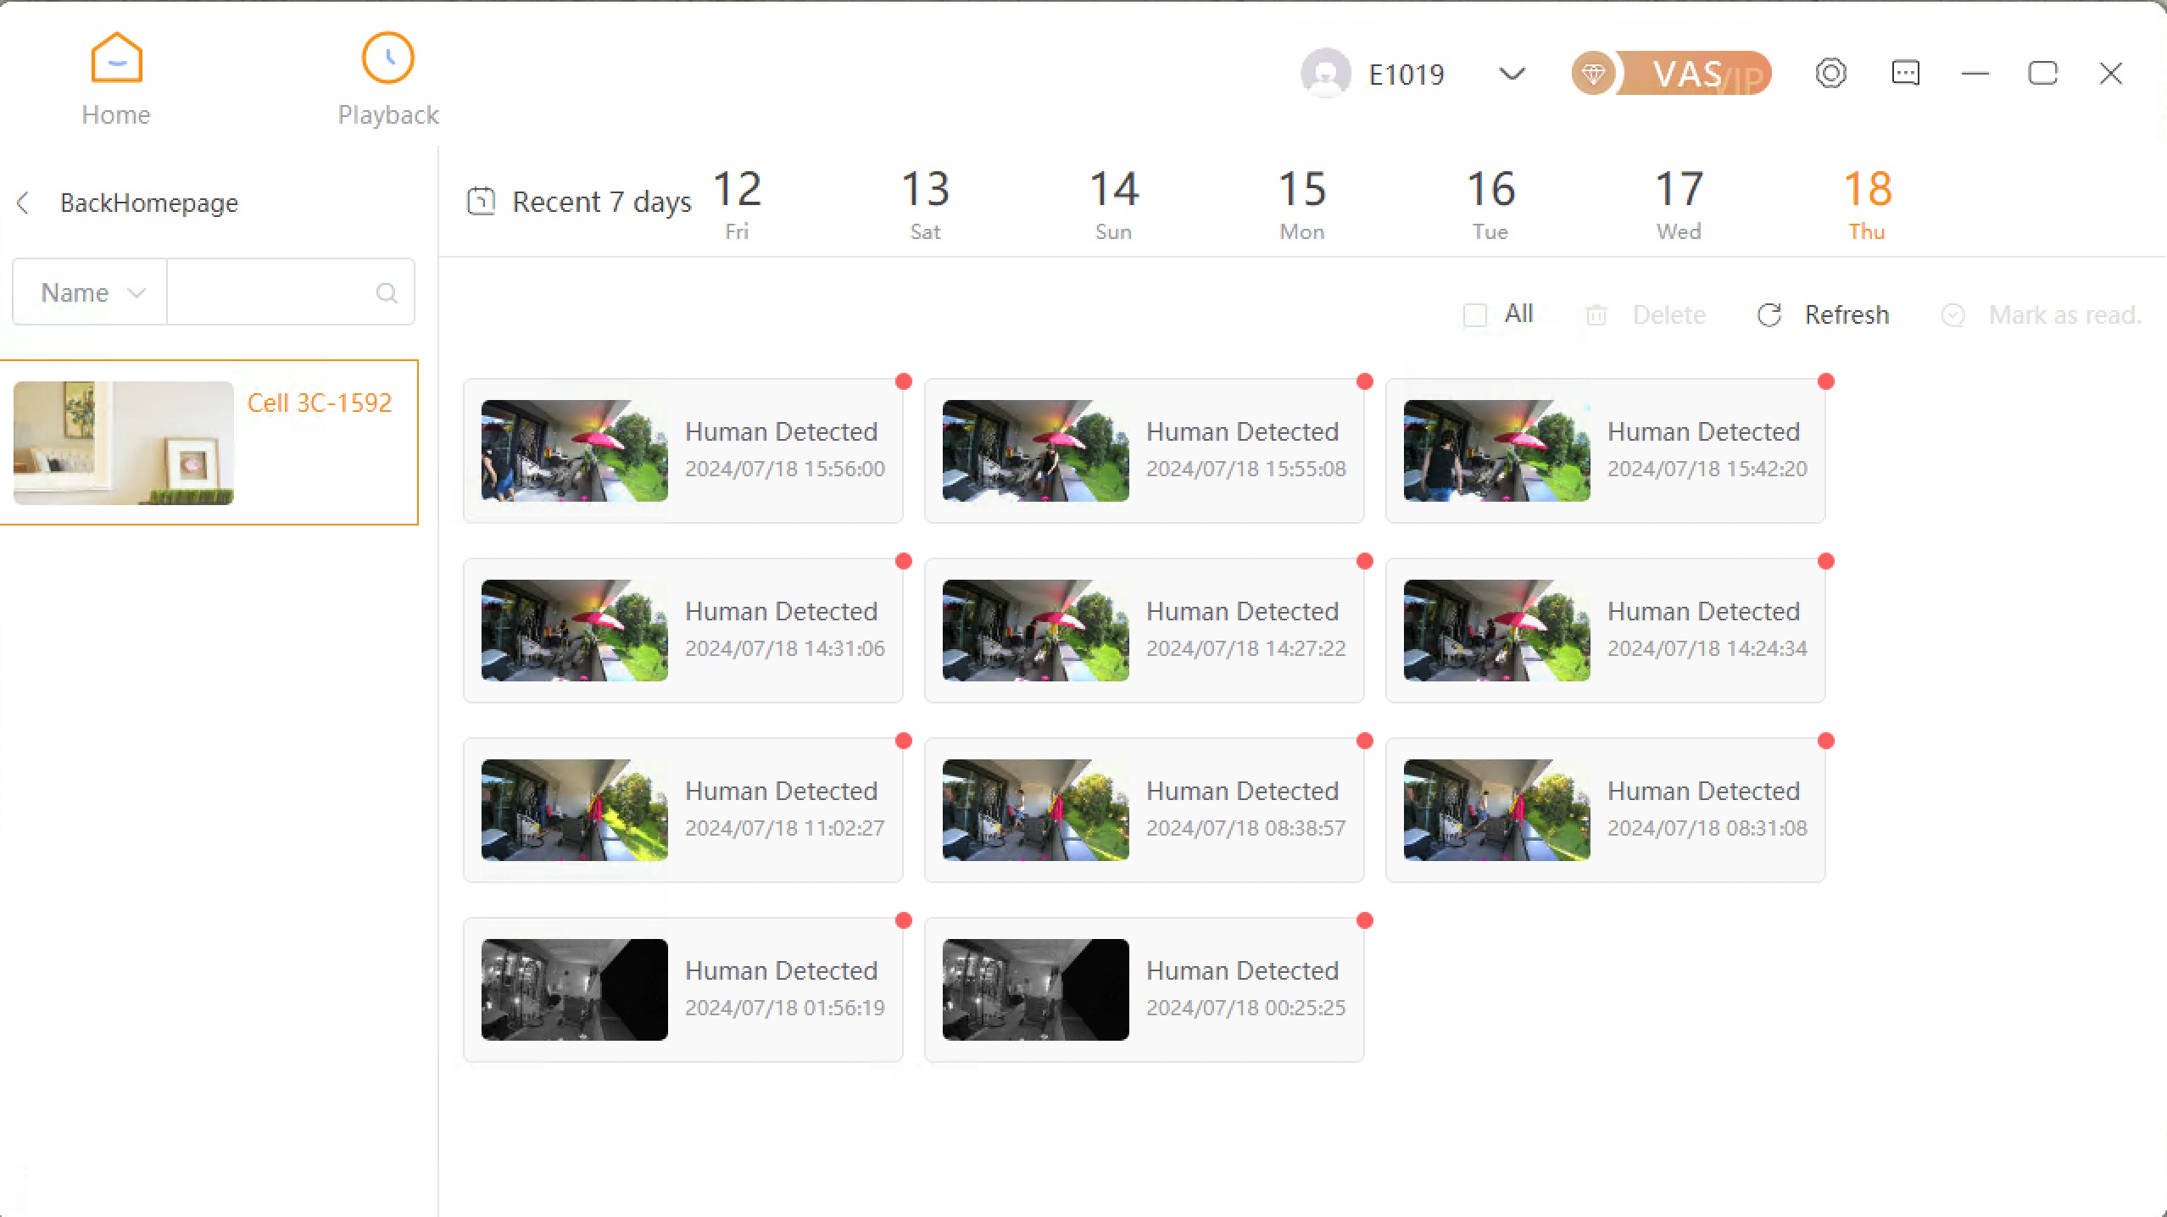Select the Cell 3C-1592 camera
Viewport: 2167px width, 1217px height.
click(209, 442)
